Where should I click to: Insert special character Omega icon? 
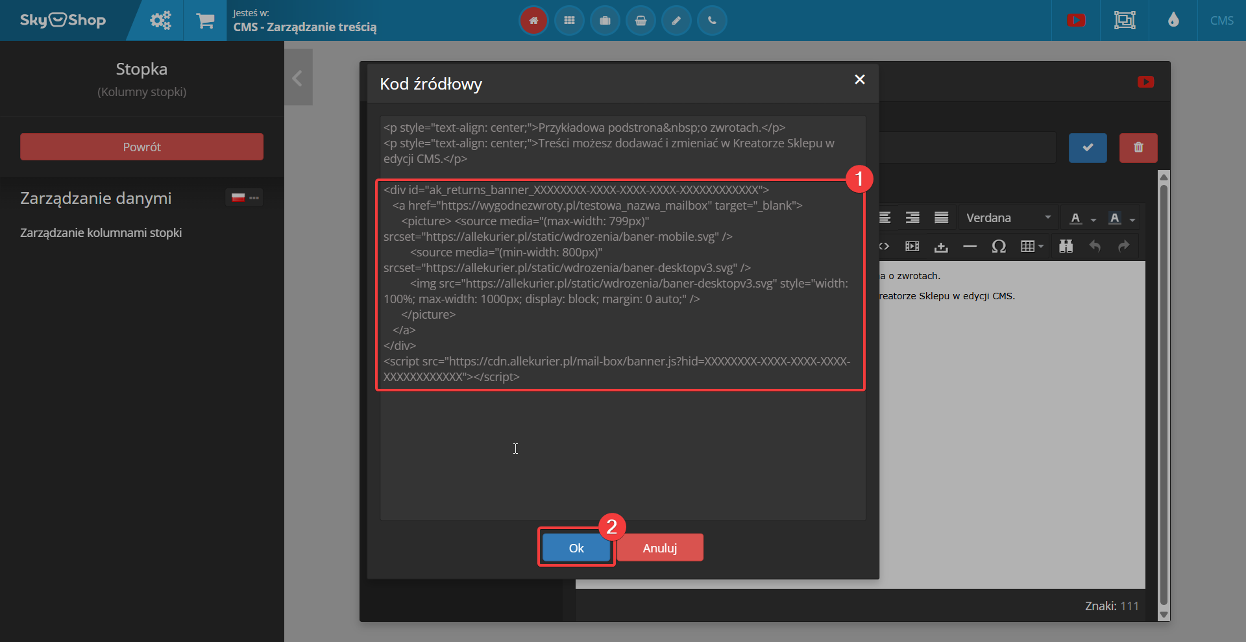(999, 246)
